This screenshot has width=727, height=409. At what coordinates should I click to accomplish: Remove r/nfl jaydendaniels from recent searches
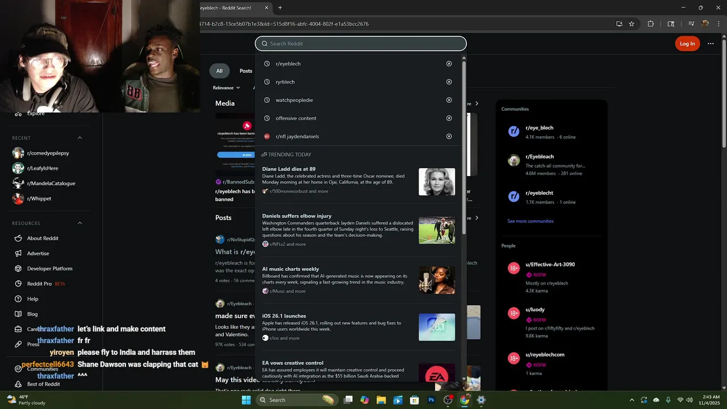click(x=449, y=136)
